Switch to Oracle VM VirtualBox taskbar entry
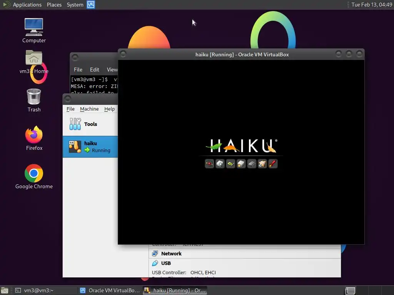Screen dimensions: 394x295 [110, 290]
